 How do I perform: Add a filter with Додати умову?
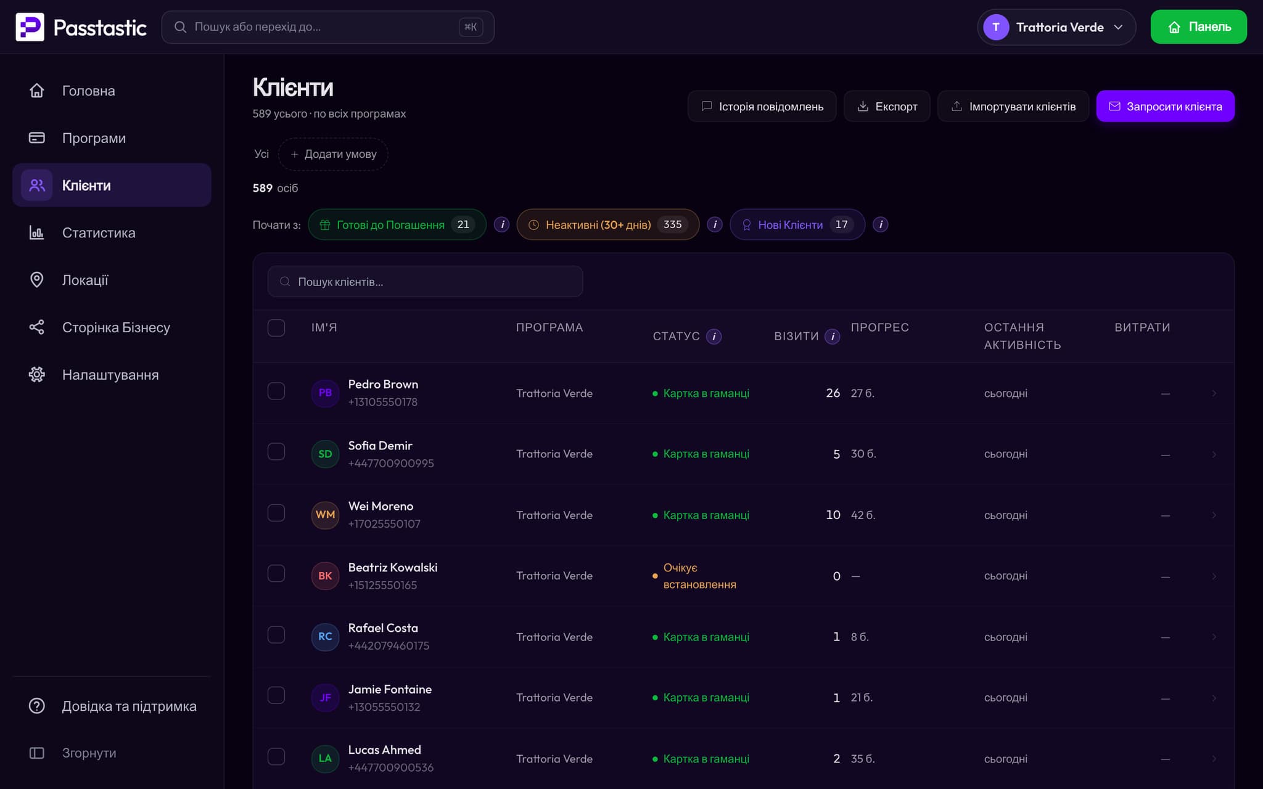tap(333, 154)
